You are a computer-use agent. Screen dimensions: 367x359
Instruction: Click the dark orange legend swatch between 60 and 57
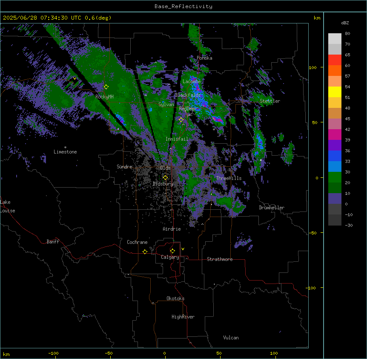[x=335, y=71]
